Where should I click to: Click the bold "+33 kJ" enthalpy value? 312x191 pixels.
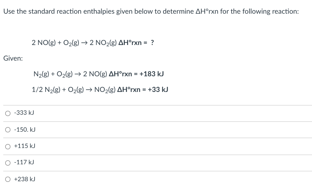point(158,90)
